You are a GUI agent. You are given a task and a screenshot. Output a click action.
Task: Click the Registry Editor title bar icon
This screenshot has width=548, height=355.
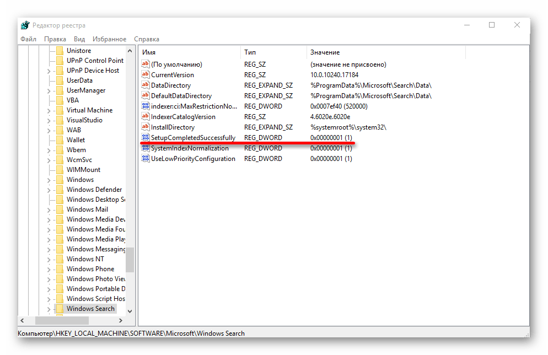[x=25, y=25]
